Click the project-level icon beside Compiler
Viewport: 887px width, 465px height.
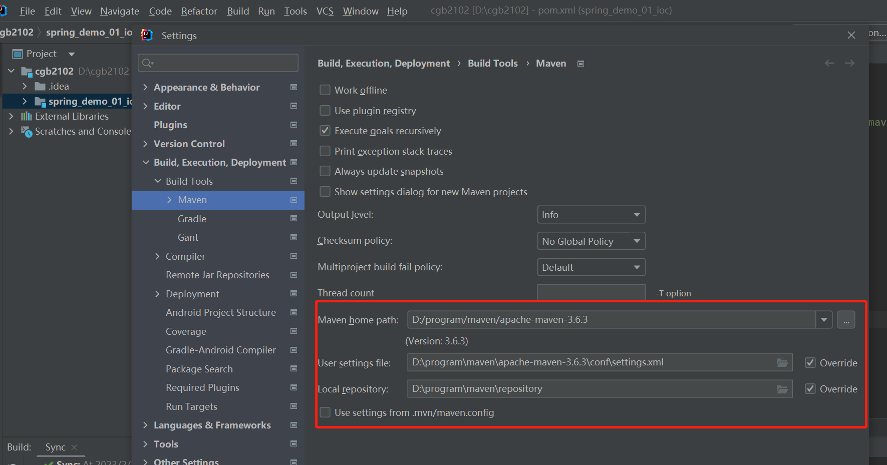point(293,256)
